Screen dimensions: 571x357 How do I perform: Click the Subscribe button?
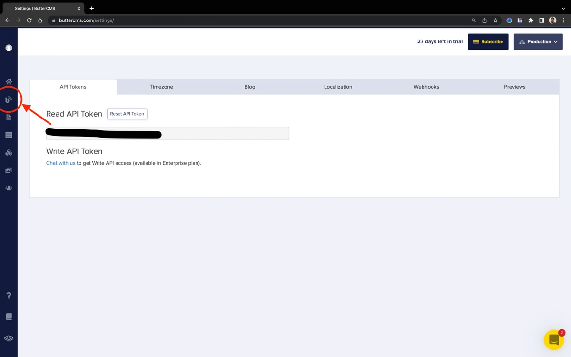click(488, 42)
